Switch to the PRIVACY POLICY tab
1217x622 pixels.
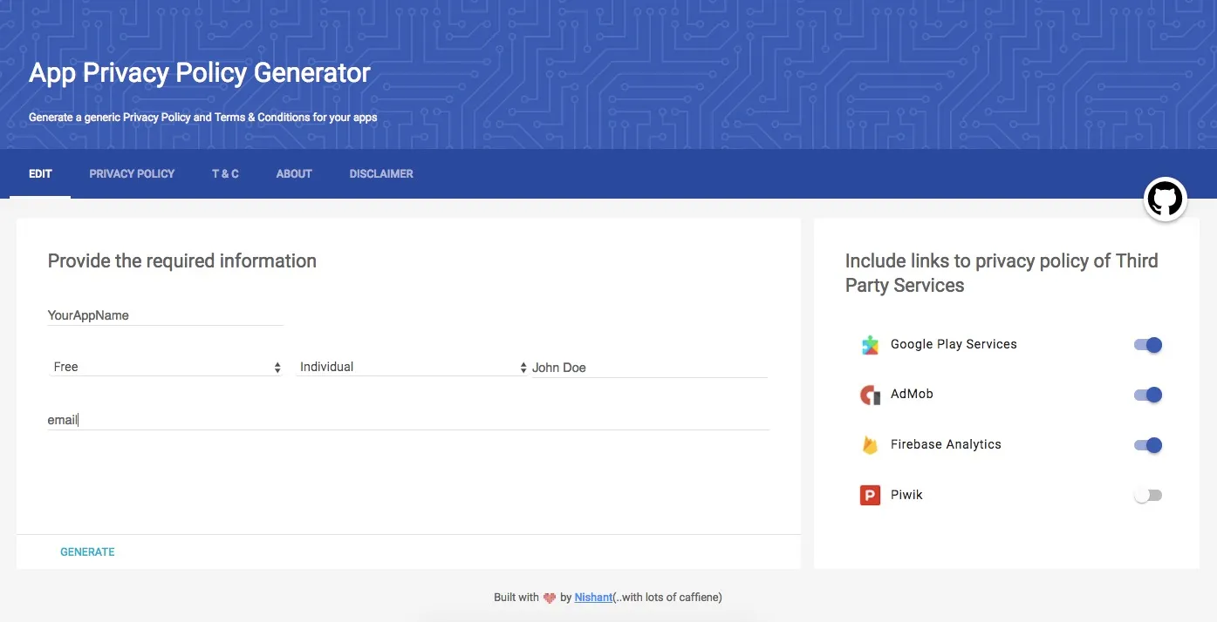pos(131,173)
